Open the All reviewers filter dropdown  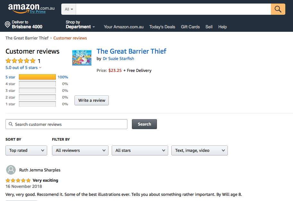(x=80, y=150)
